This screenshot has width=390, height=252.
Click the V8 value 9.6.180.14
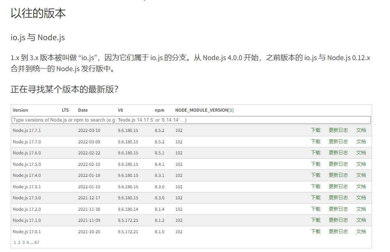pyautogui.click(x=128, y=209)
